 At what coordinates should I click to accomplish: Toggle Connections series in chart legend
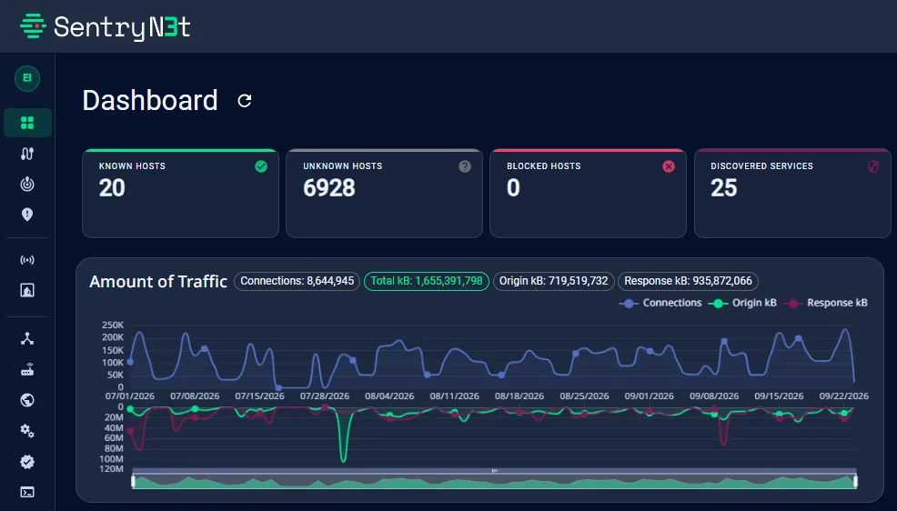660,303
